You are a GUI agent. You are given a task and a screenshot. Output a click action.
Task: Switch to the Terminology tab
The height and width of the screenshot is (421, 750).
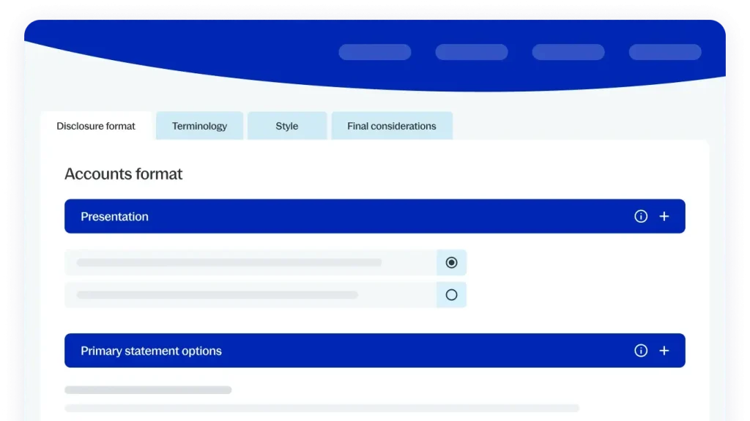coord(199,126)
